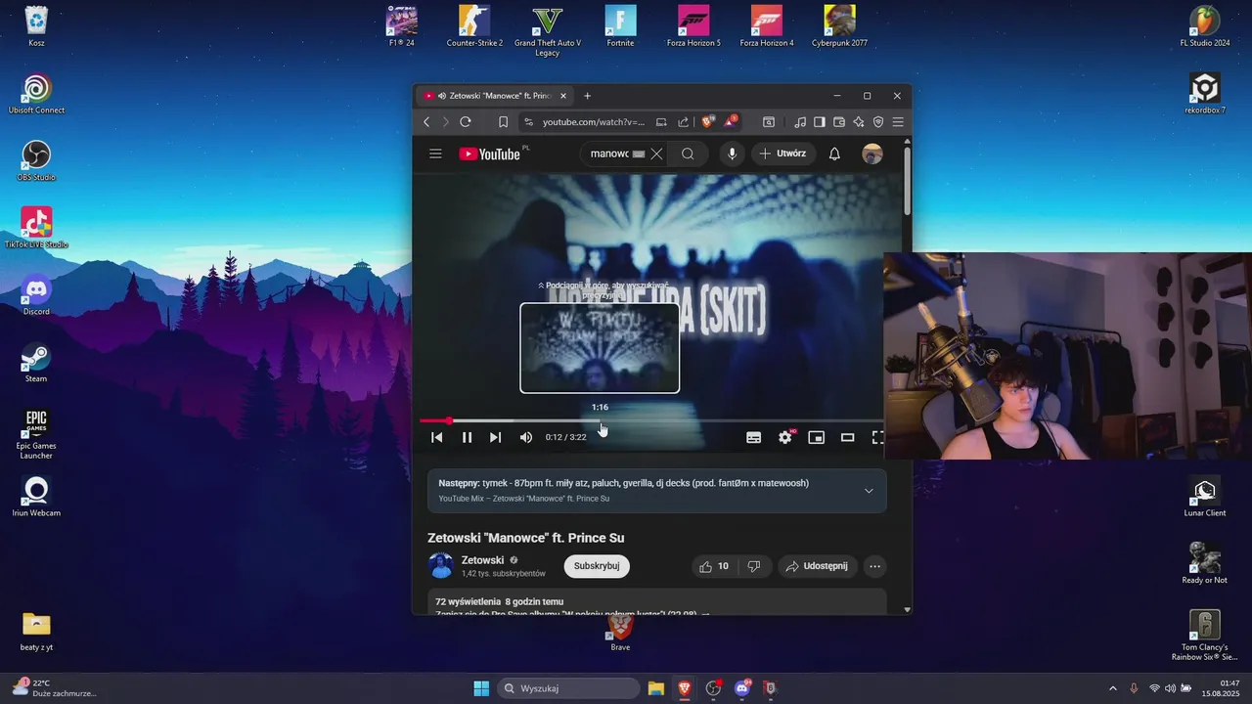This screenshot has width=1252, height=704.
Task: Click the share icon in address bar
Action: [683, 122]
